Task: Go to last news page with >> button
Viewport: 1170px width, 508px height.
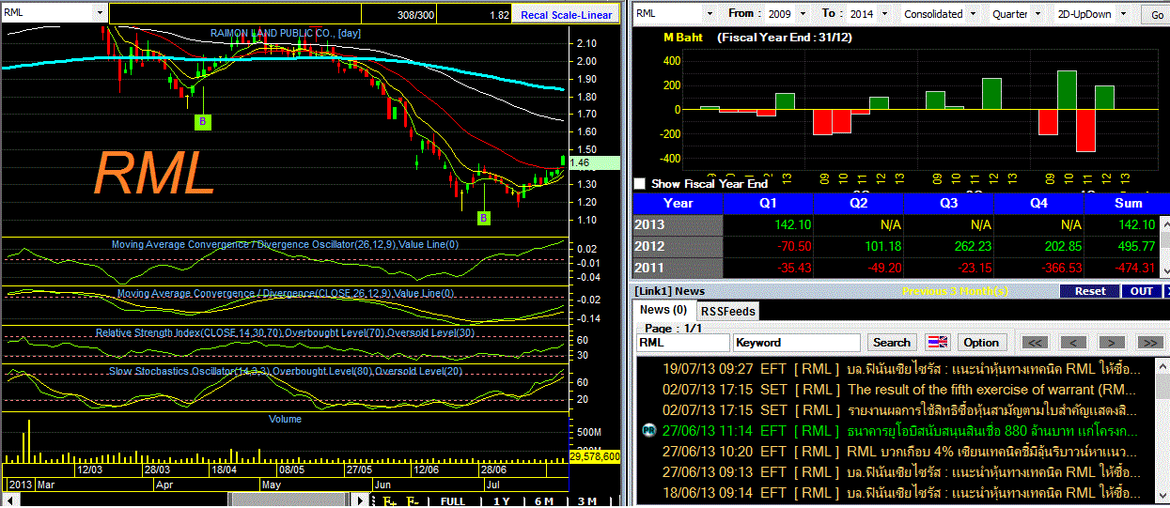Action: tap(1150, 343)
